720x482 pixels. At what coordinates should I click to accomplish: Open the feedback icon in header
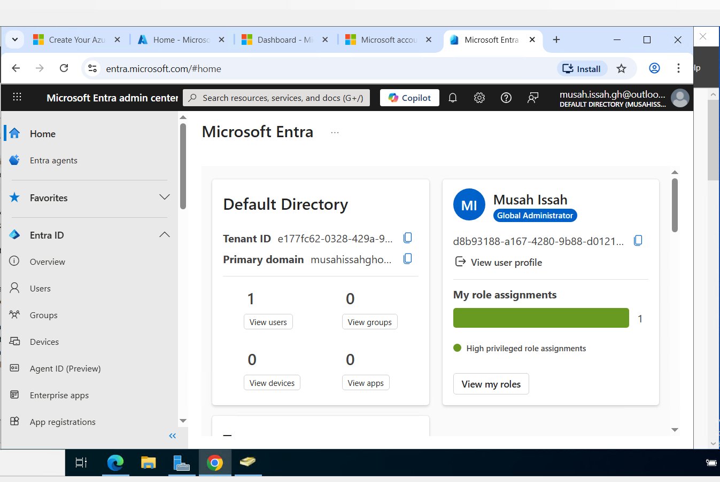pos(532,98)
